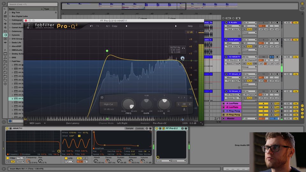Bypass the selected band with power icon
This screenshot has width=306, height=172.
[x=102, y=97]
